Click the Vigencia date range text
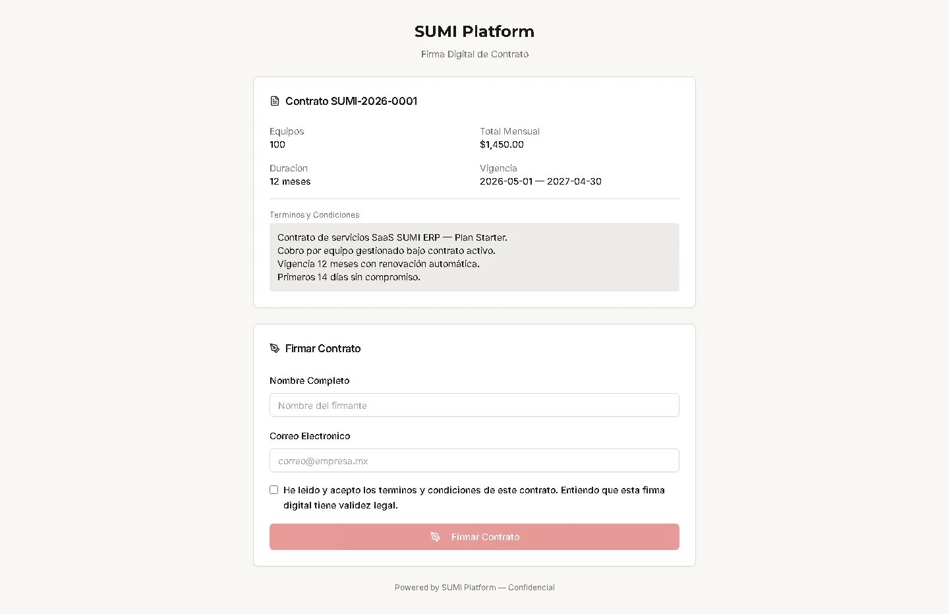The height and width of the screenshot is (614, 949). 540,181
